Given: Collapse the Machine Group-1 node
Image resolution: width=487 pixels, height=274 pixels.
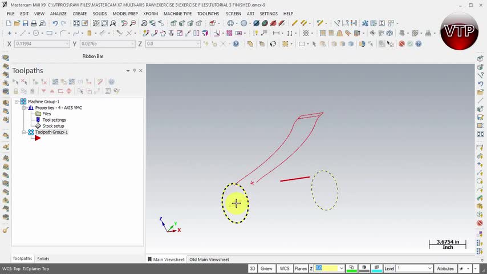Looking at the screenshot, I should pyautogui.click(x=17, y=102).
